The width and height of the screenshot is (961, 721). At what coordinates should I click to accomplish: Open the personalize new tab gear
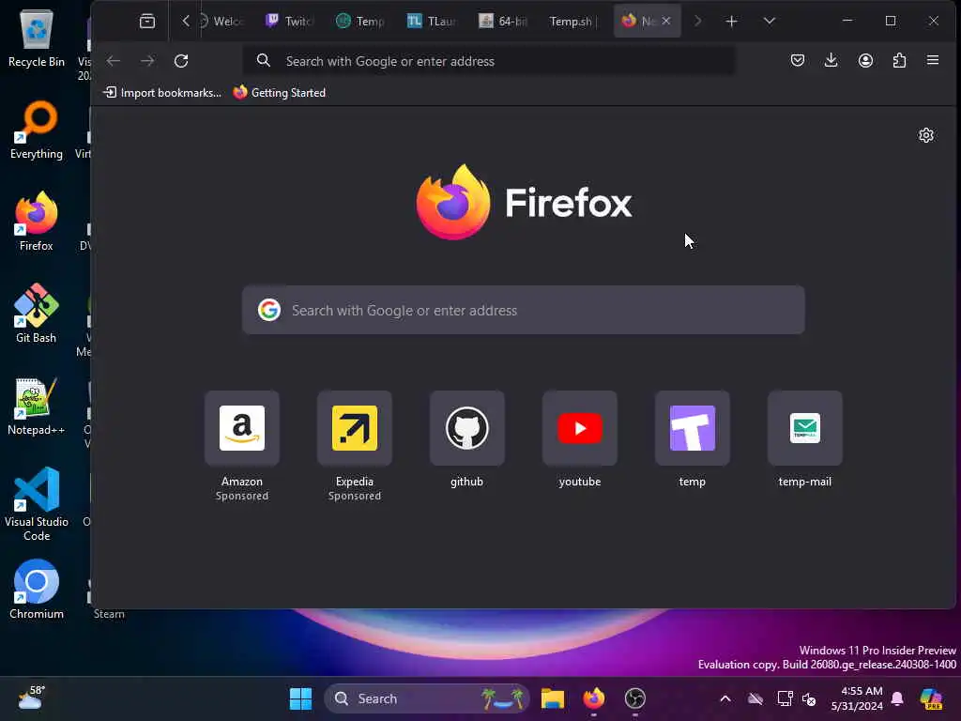(926, 135)
